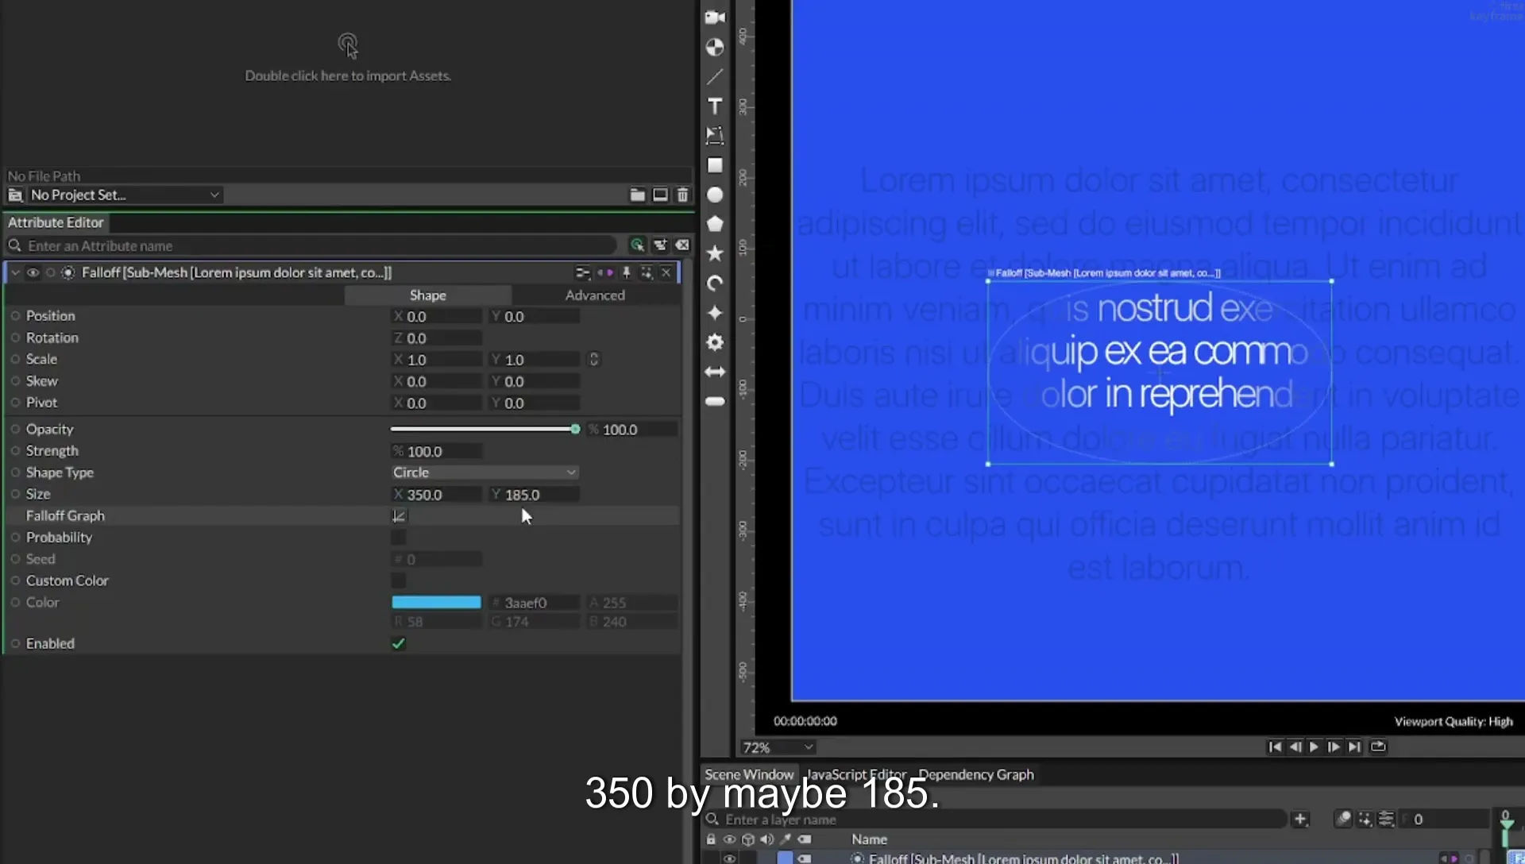Pick the Rectangle shape tool
1525x864 pixels.
[715, 165]
